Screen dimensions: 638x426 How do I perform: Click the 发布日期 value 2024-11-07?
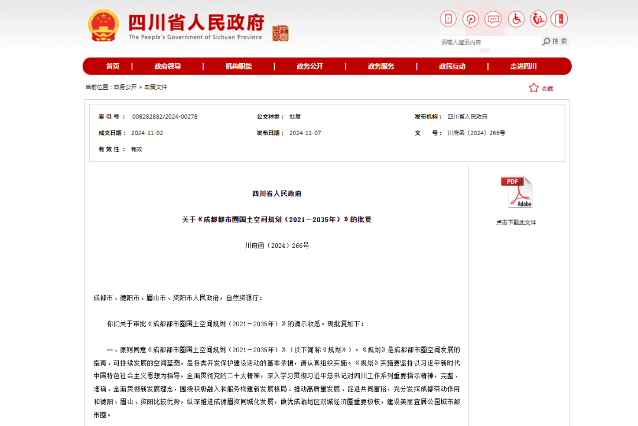click(305, 133)
